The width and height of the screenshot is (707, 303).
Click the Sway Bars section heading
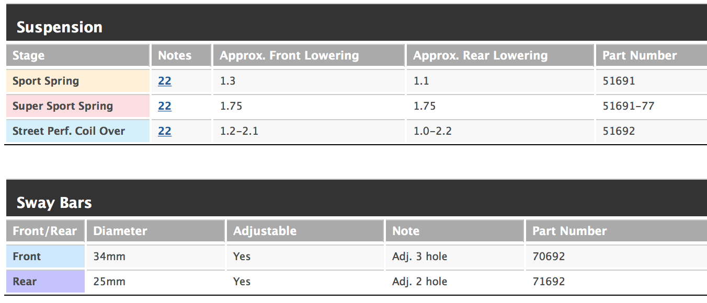(54, 203)
